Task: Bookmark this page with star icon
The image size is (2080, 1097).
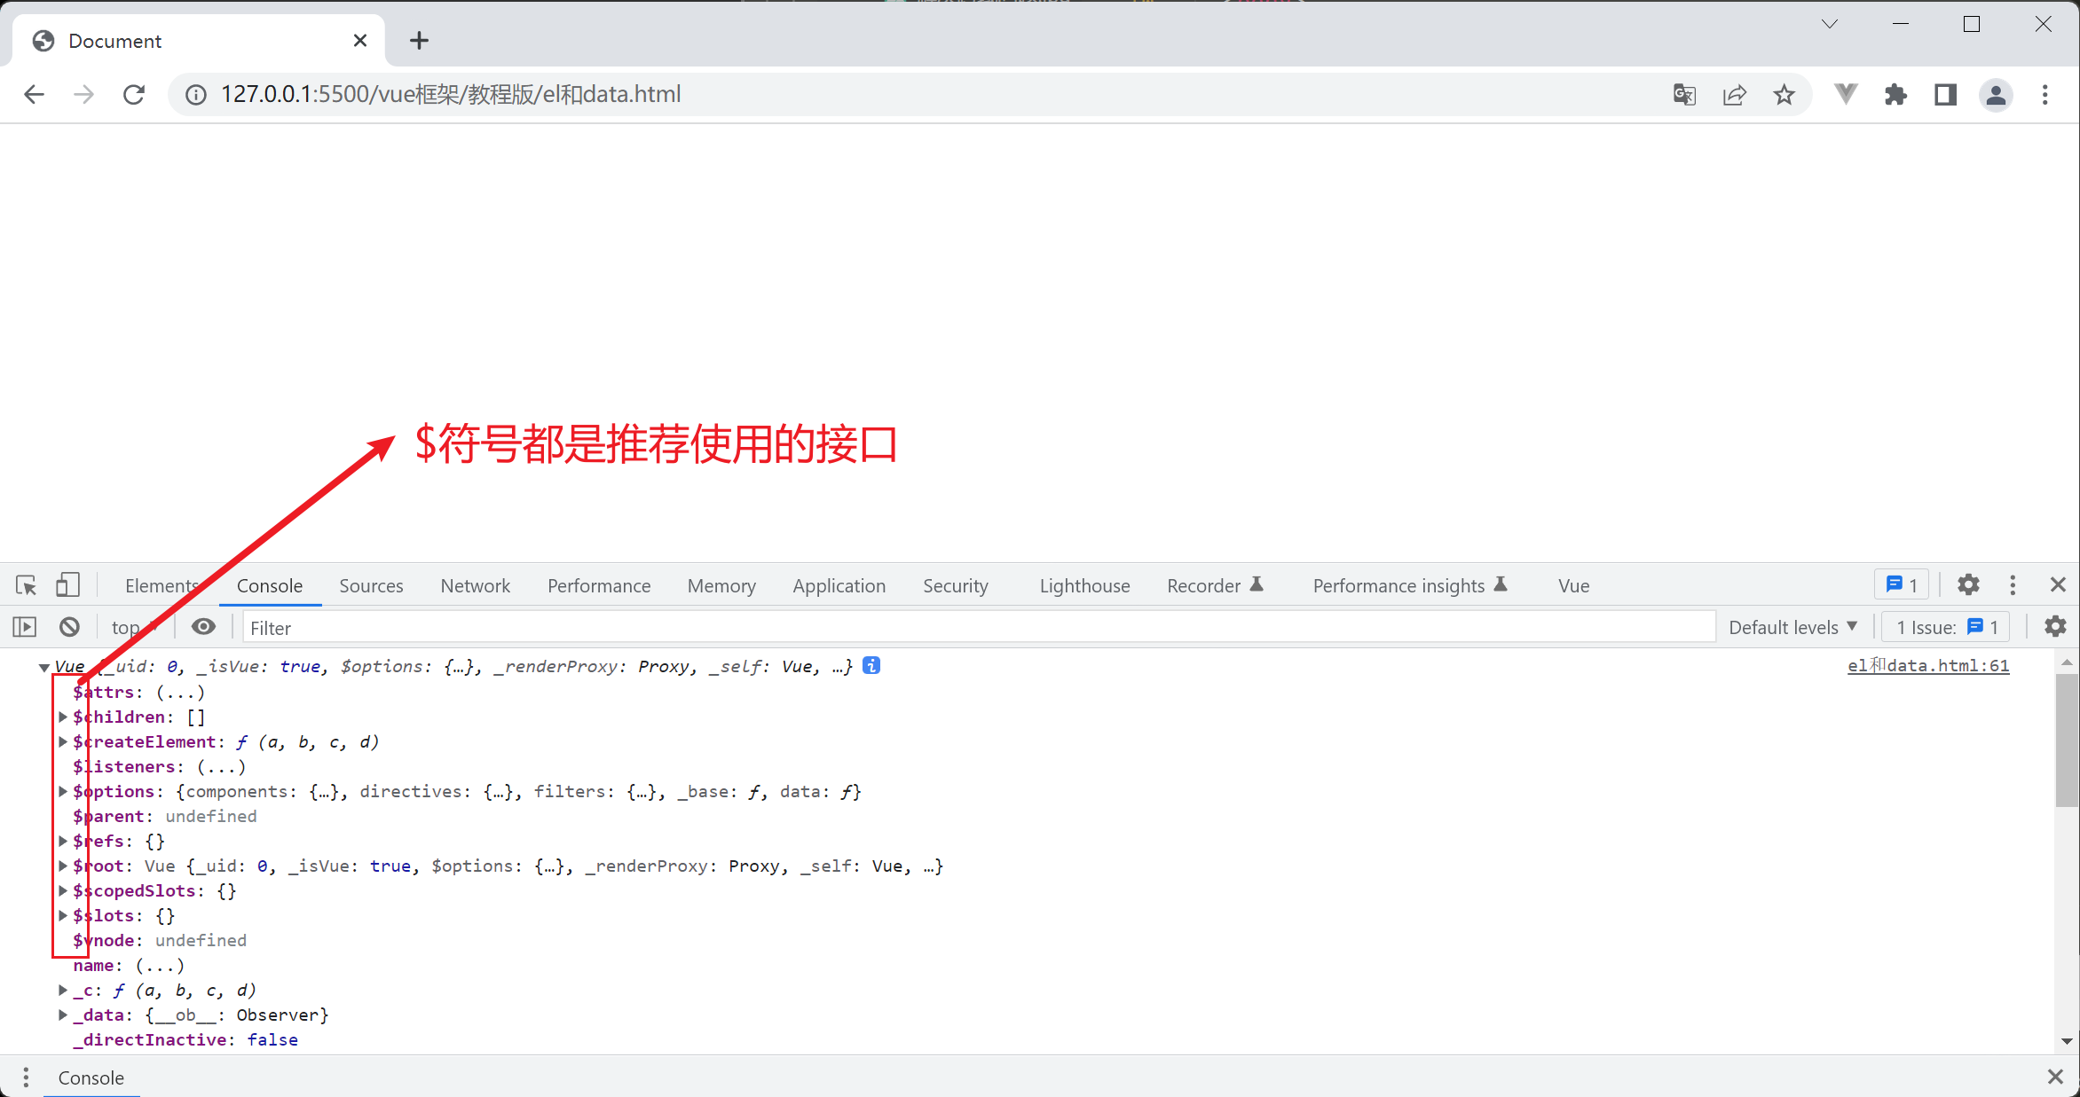Action: [x=1784, y=94]
